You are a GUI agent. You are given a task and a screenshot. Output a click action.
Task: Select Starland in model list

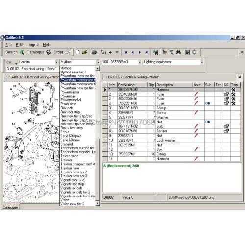77,144
